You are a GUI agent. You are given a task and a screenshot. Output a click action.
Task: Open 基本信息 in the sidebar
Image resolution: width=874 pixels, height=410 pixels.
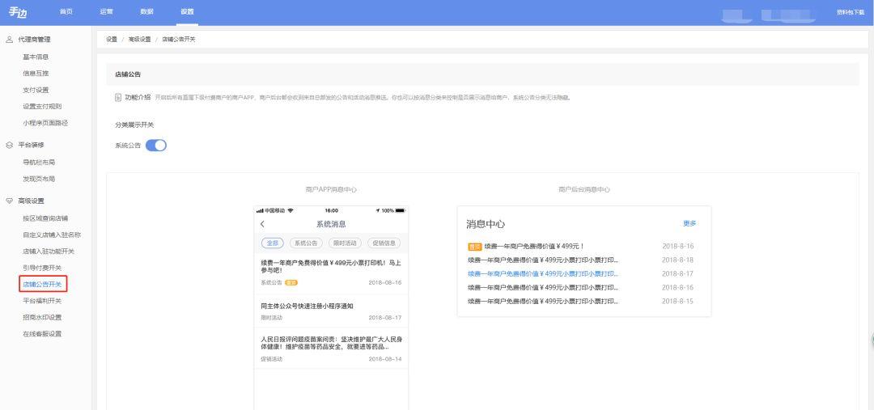pyautogui.click(x=36, y=57)
